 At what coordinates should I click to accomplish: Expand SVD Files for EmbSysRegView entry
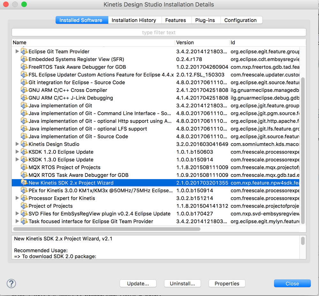click(x=17, y=214)
